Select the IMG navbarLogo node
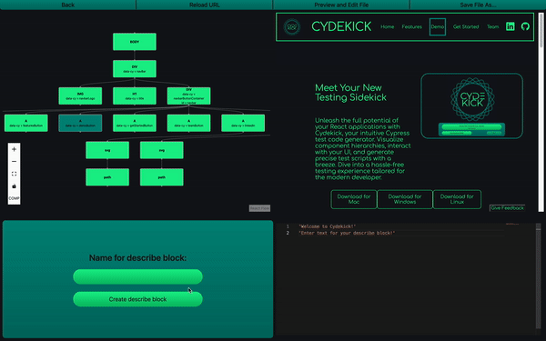The width and height of the screenshot is (546, 341). [80, 96]
